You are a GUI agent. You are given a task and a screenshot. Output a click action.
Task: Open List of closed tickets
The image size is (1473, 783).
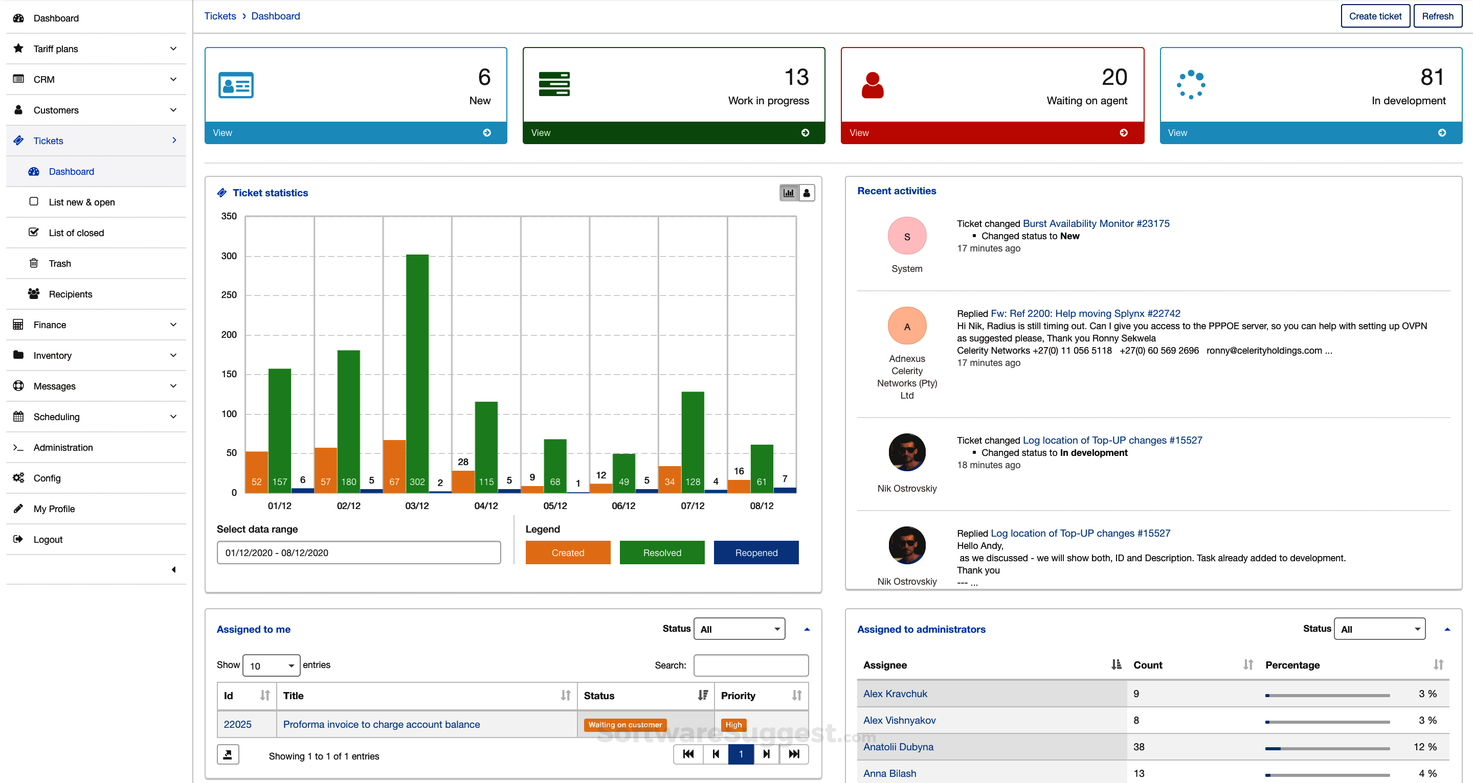[x=76, y=233]
